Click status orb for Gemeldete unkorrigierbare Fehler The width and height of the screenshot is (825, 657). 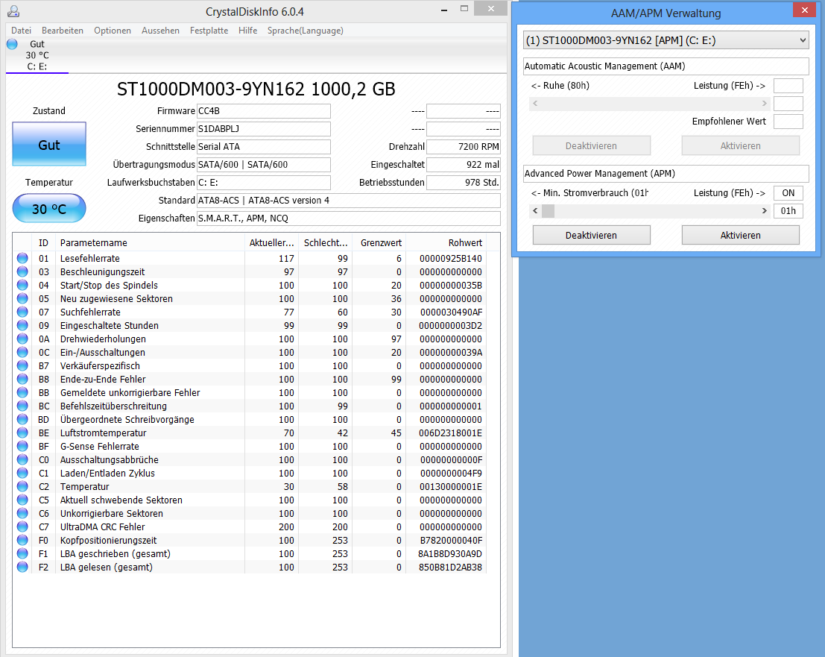pyautogui.click(x=22, y=392)
